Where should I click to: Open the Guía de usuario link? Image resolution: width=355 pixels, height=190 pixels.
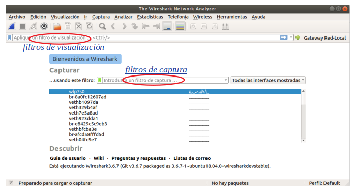click(x=68, y=158)
